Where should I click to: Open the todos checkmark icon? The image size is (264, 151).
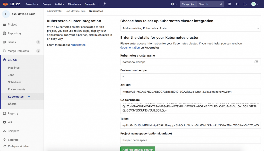pos(245,4)
